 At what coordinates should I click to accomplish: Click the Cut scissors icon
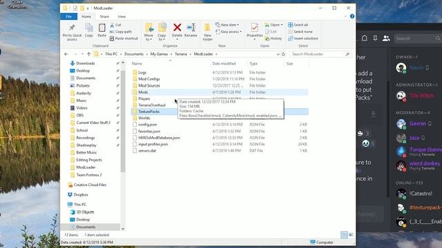(x=112, y=25)
